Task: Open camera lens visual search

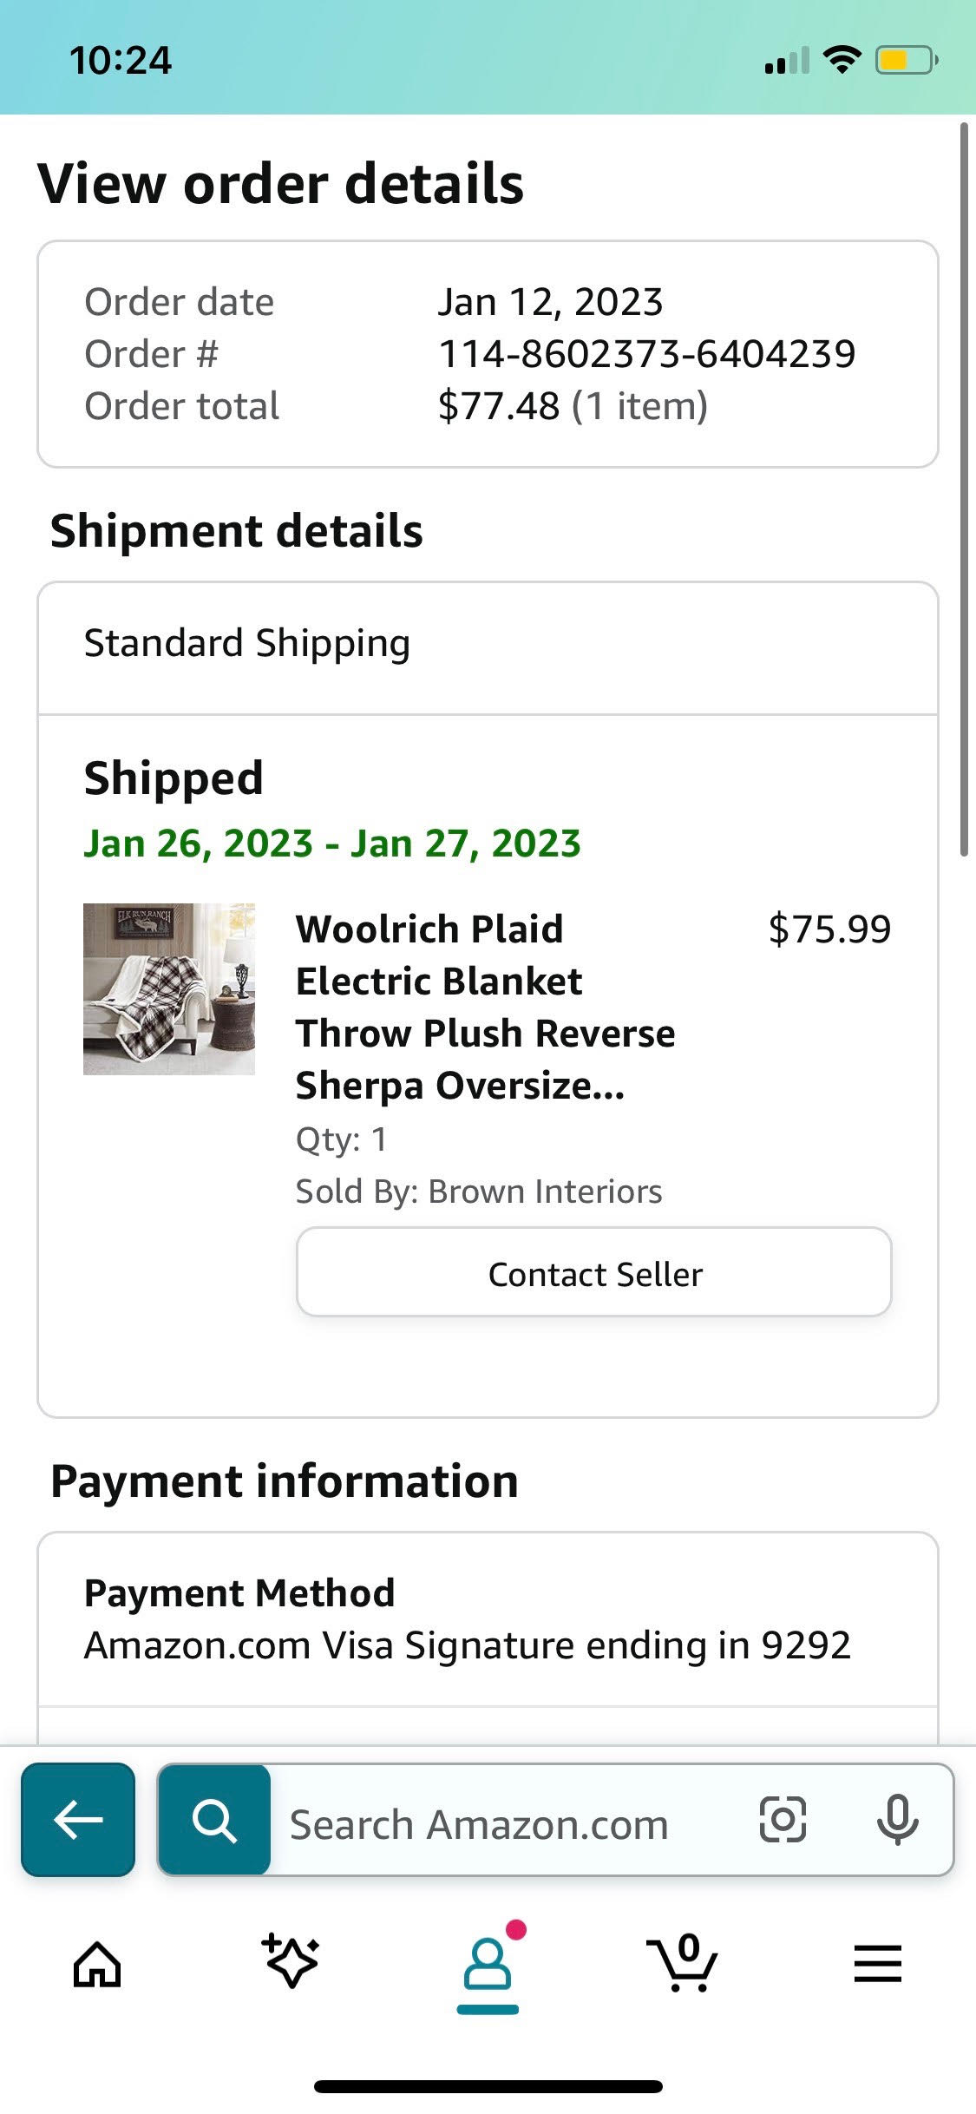Action: [x=783, y=1820]
